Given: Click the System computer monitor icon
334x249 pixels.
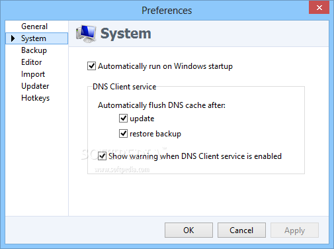Looking at the screenshot, I should click(86, 34).
